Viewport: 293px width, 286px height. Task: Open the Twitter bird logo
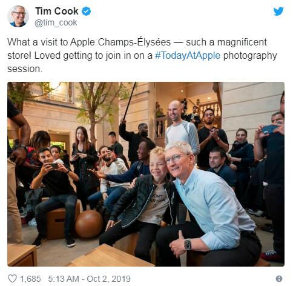[278, 11]
